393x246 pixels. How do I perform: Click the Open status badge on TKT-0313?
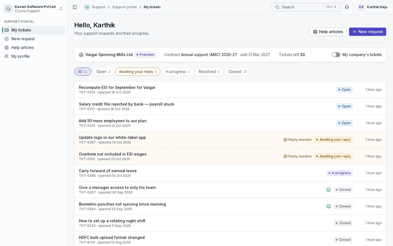345,90
